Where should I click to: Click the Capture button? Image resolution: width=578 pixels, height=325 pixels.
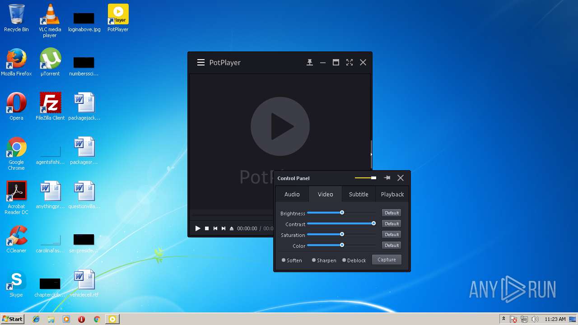387,260
